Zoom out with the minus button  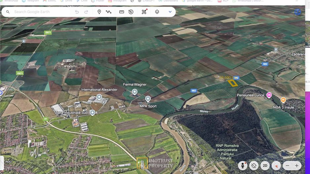(x=288, y=165)
